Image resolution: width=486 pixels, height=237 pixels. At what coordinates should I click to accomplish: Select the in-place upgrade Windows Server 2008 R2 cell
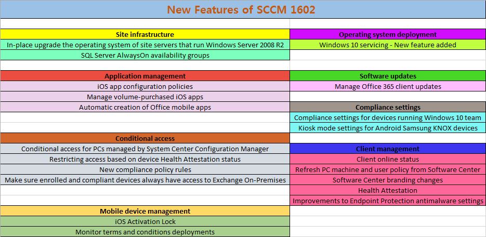coord(145,45)
